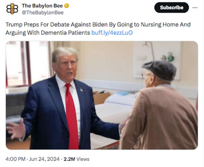The height and width of the screenshot is (167, 204).
Task: Follow the buff.ly/4ezzLuO link
Action: (112, 33)
